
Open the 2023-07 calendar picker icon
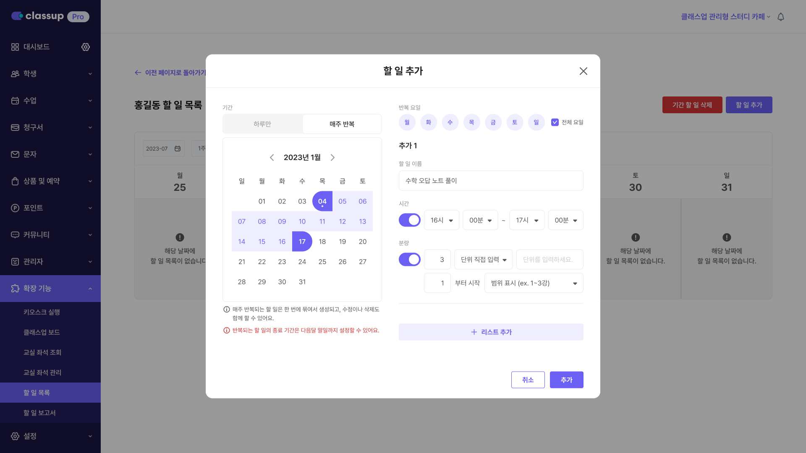(178, 148)
